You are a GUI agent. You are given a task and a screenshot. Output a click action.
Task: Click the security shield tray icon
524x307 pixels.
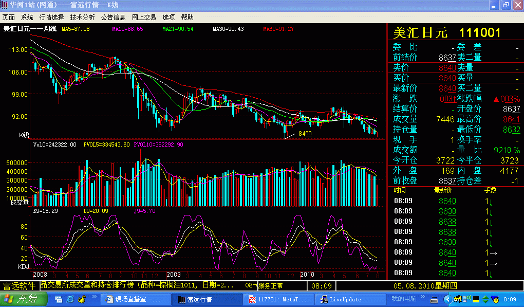point(495,299)
